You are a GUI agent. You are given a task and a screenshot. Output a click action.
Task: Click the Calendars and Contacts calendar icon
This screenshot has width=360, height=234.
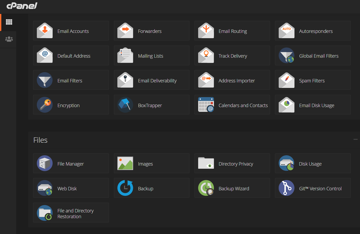point(206,105)
